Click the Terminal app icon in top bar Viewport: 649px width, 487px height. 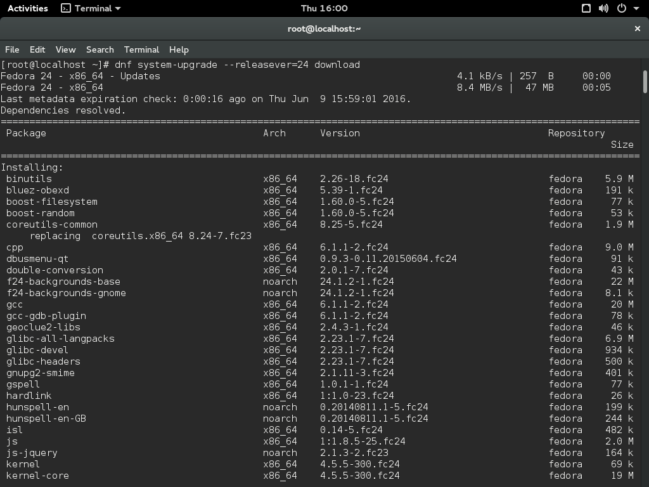point(66,8)
